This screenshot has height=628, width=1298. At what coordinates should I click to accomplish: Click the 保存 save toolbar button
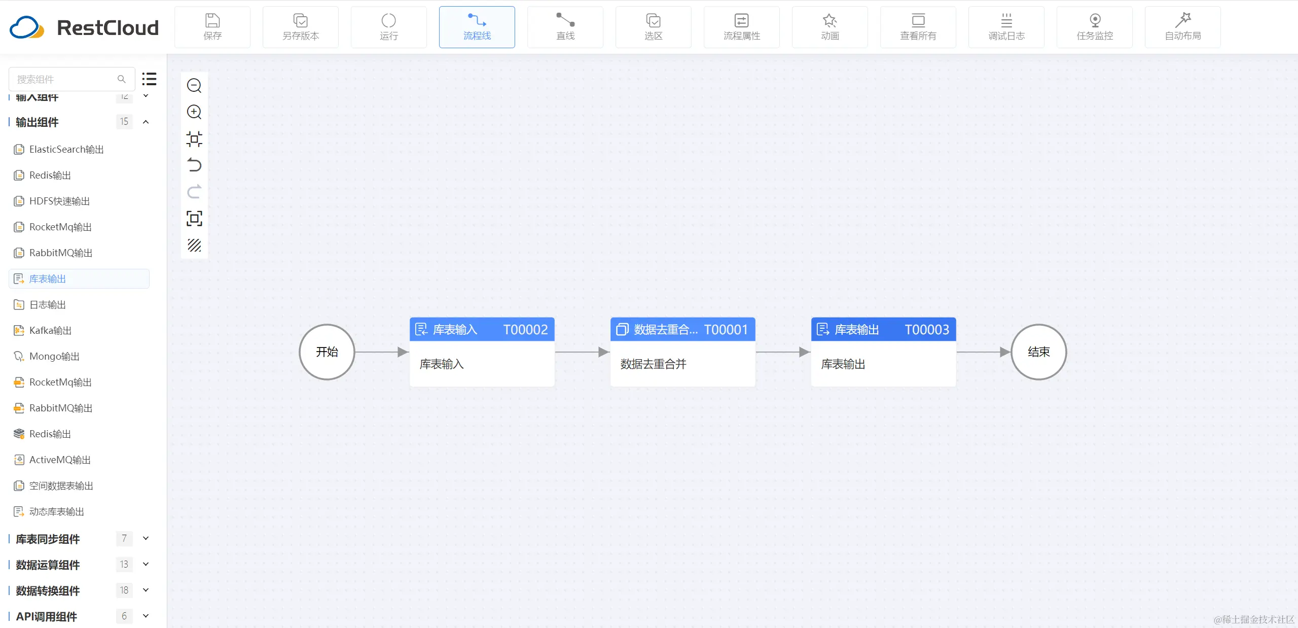click(212, 27)
